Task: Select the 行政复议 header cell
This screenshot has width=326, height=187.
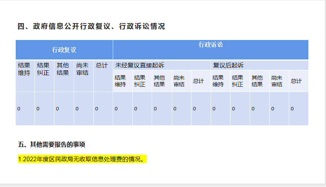Action: [x=64, y=50]
